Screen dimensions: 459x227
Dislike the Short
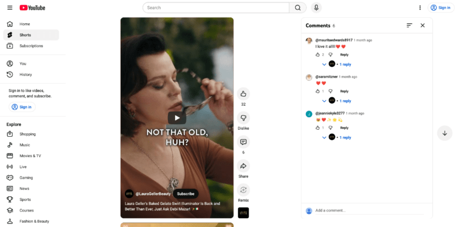tap(243, 118)
